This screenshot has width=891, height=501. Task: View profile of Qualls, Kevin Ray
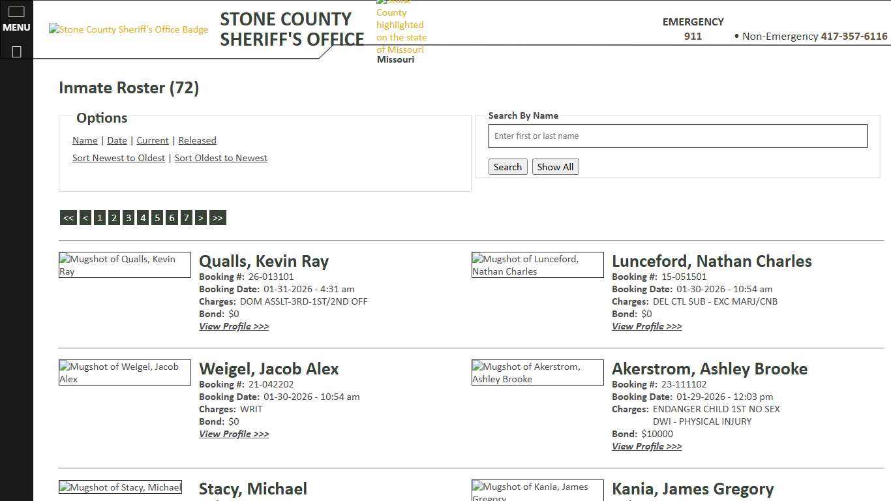tap(234, 326)
